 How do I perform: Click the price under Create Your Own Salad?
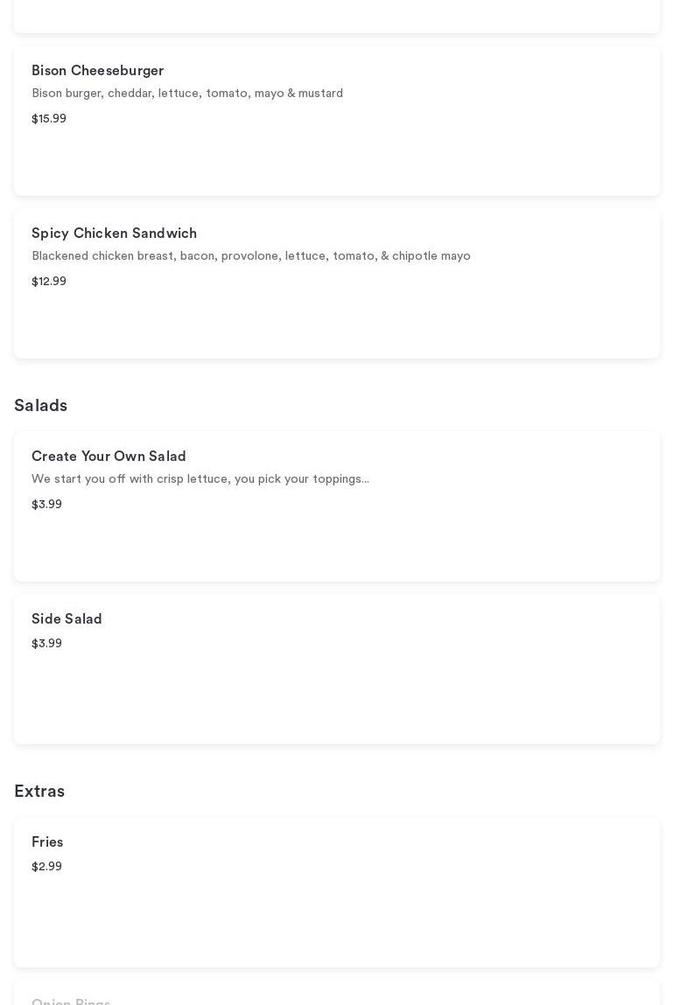(47, 505)
